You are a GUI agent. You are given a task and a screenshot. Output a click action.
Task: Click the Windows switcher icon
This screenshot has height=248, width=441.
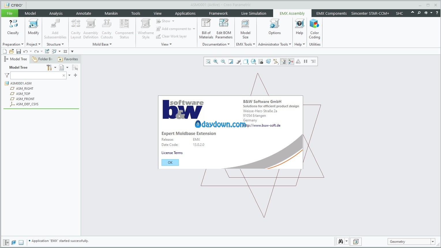point(54,51)
